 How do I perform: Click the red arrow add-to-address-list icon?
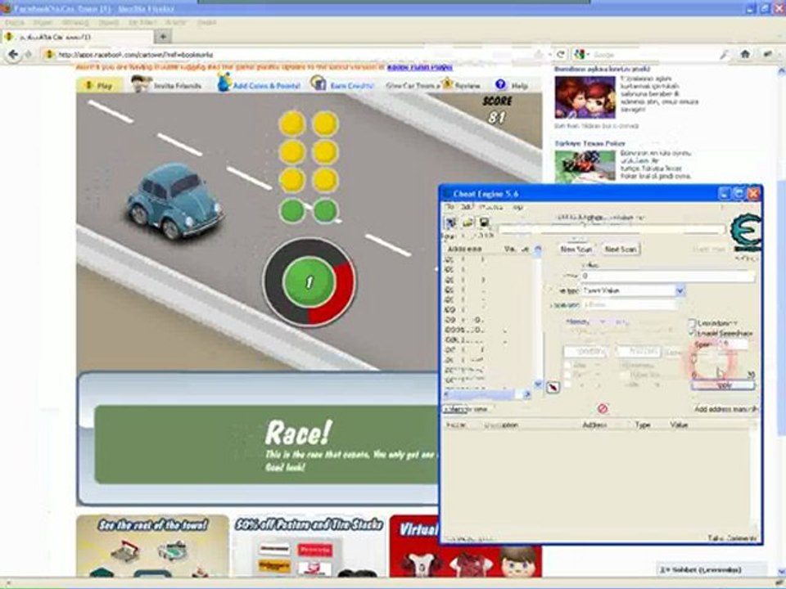[x=553, y=388]
